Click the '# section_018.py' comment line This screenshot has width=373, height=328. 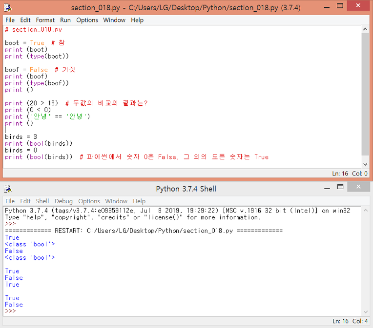coord(34,29)
